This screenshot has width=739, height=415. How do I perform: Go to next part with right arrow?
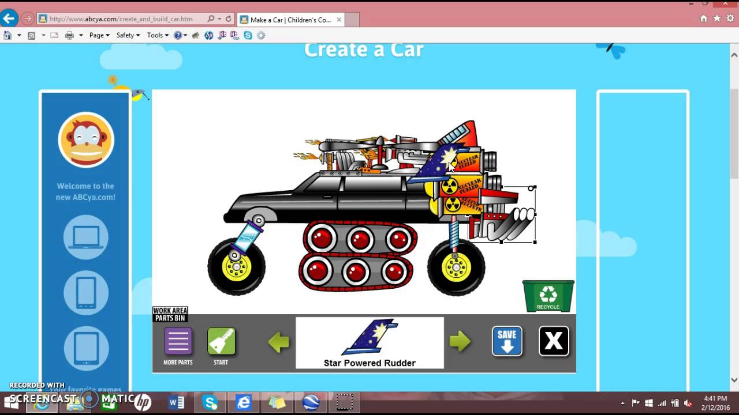tap(460, 341)
